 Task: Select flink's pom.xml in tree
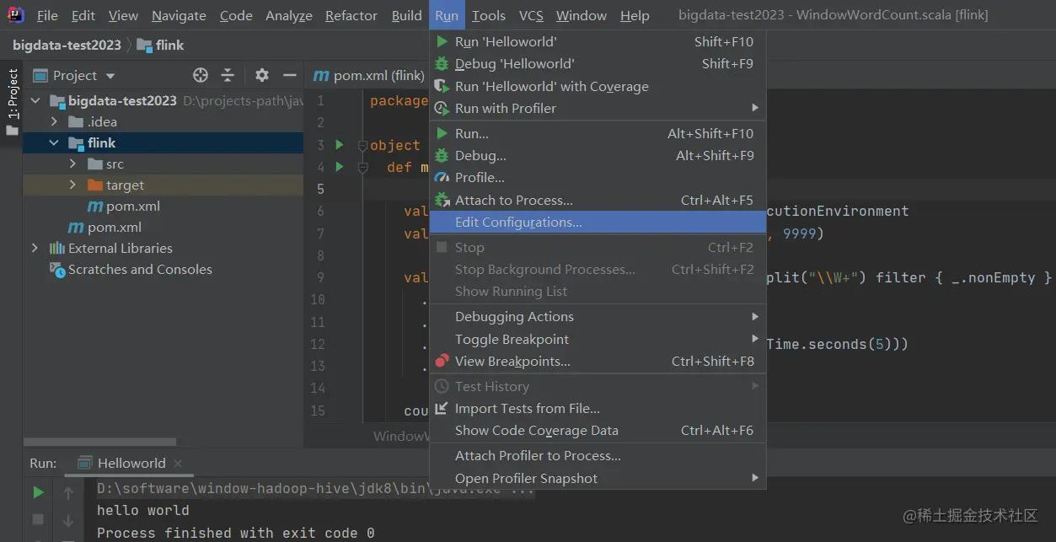[x=124, y=206]
